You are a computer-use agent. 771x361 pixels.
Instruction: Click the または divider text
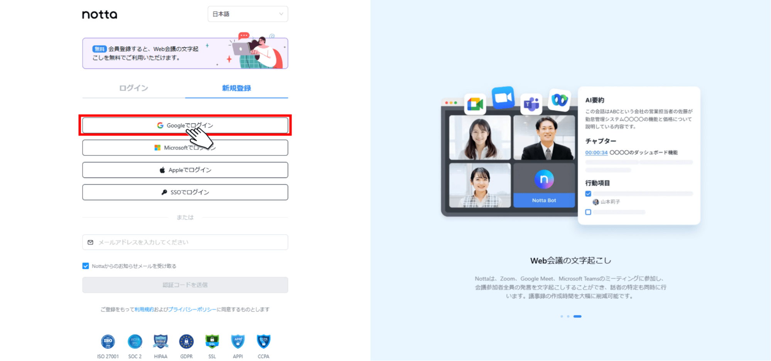tap(185, 217)
